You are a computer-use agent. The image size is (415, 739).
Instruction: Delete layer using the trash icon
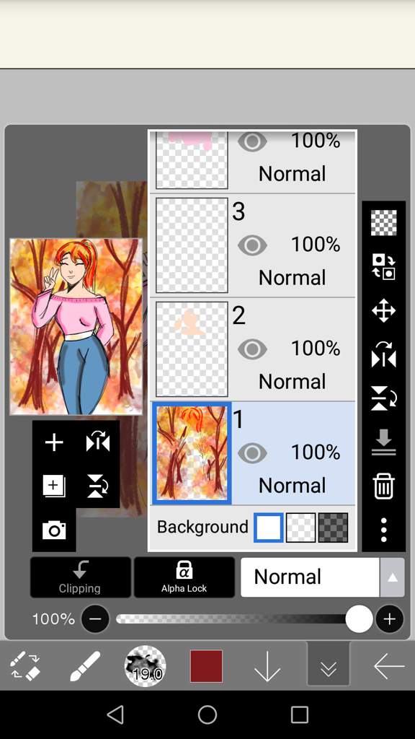[383, 486]
